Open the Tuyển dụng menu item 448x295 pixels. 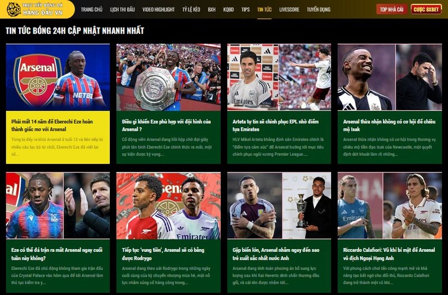click(x=318, y=10)
